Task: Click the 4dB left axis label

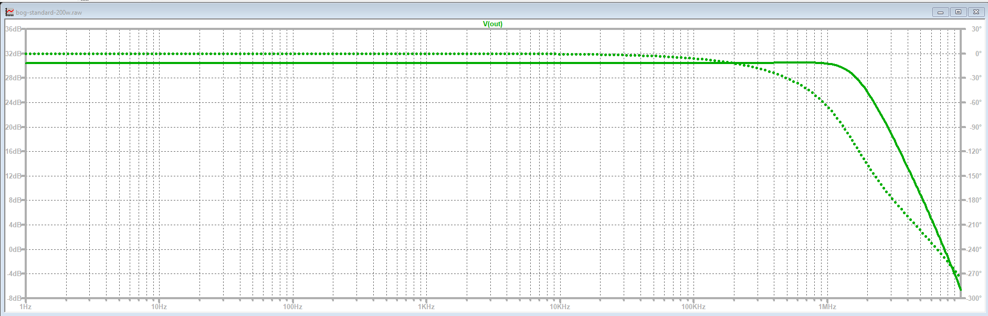Action: (x=15, y=225)
